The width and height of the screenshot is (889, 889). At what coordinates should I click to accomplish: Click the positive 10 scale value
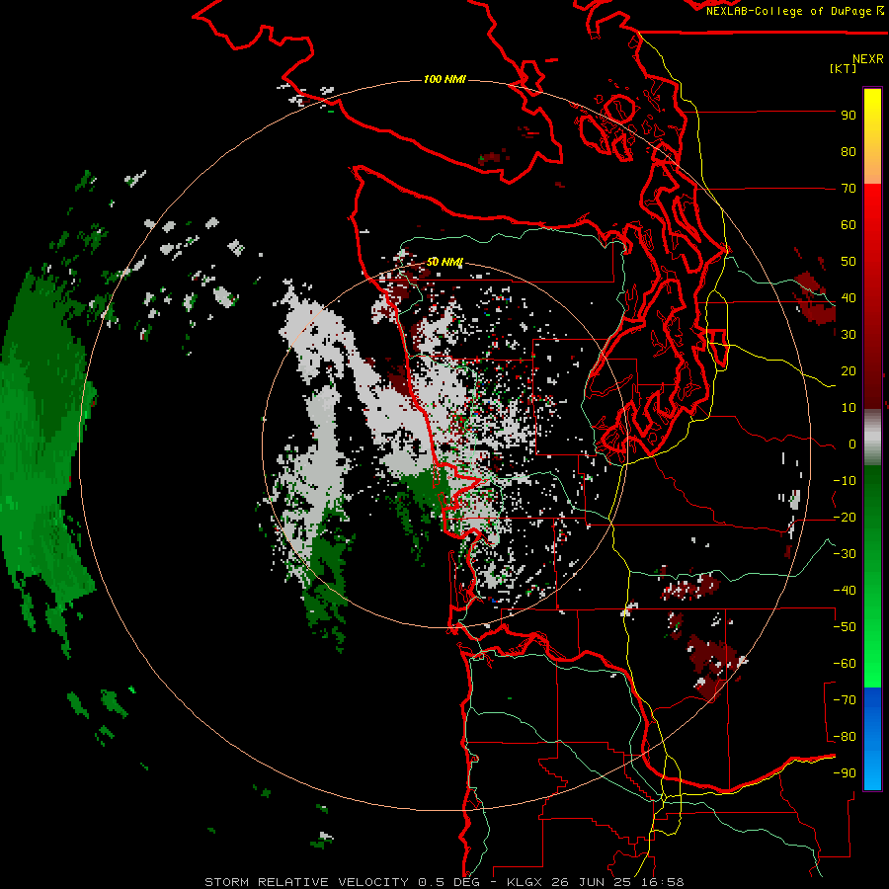click(x=849, y=408)
